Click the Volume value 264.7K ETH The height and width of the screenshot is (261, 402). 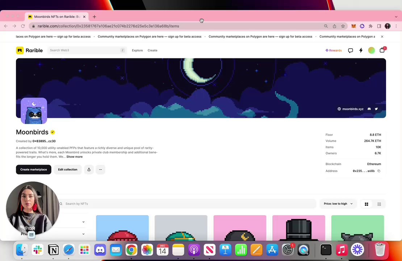point(373,141)
